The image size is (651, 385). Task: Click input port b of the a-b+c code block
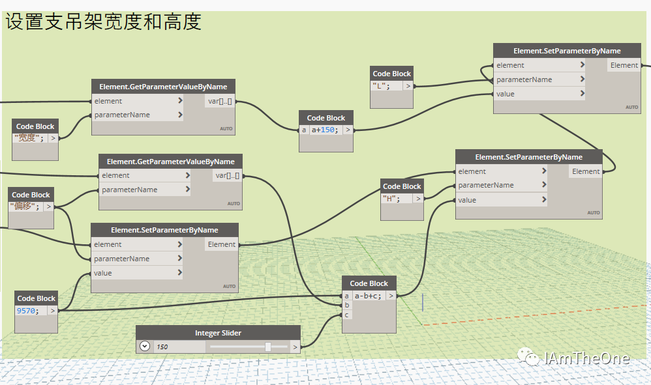pos(346,305)
